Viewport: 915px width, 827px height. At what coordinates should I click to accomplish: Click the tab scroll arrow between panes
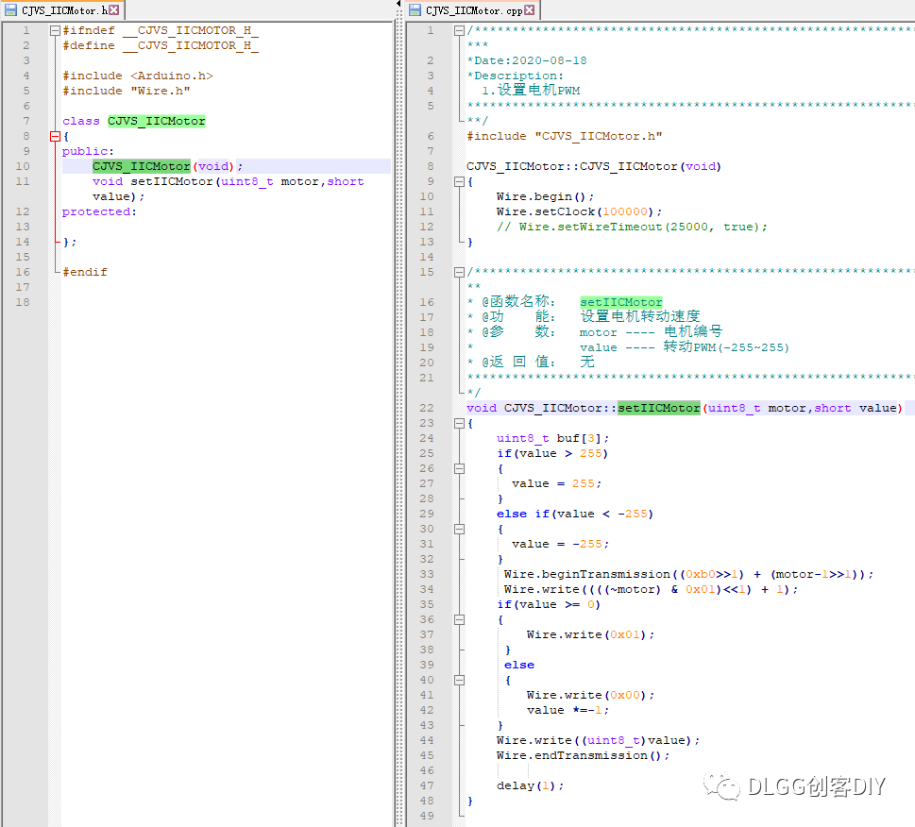point(398,5)
